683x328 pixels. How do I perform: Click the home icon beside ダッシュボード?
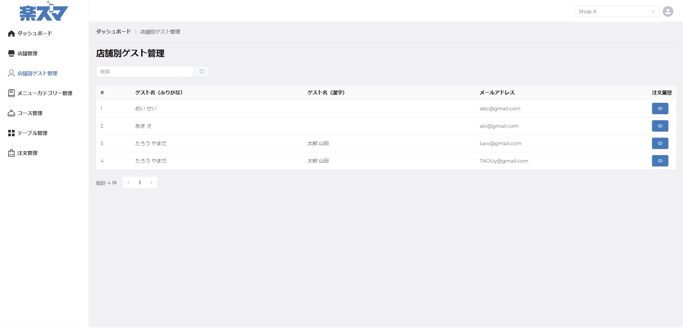pyautogui.click(x=11, y=33)
